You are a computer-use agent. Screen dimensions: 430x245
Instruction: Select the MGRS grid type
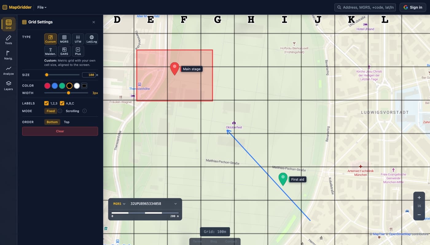click(x=64, y=39)
